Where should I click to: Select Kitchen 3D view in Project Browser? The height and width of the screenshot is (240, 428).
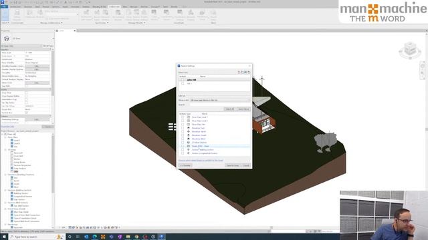[17, 159]
